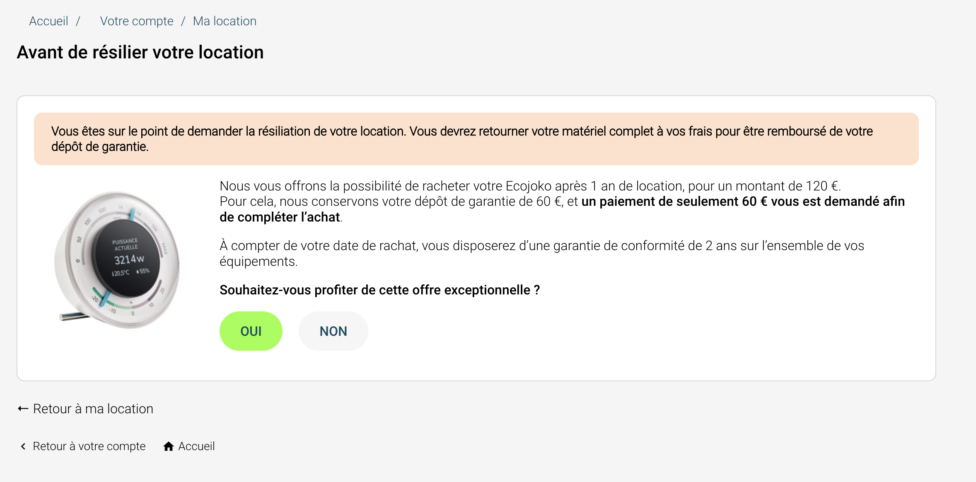
Task: Open the Accueil link at page bottom
Action: point(196,446)
